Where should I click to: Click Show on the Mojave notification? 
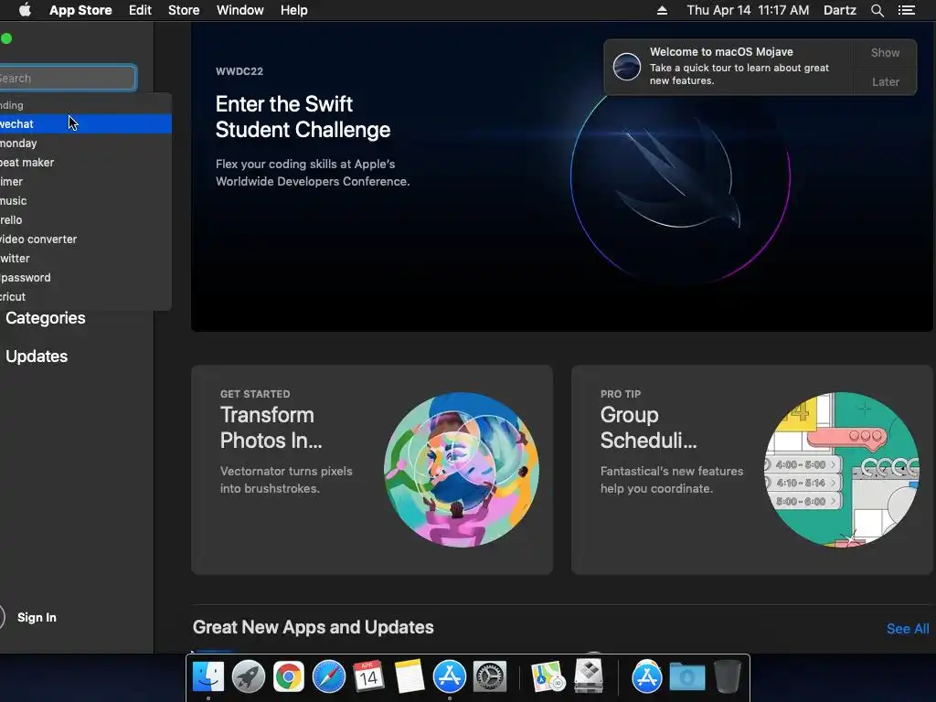[x=885, y=52]
